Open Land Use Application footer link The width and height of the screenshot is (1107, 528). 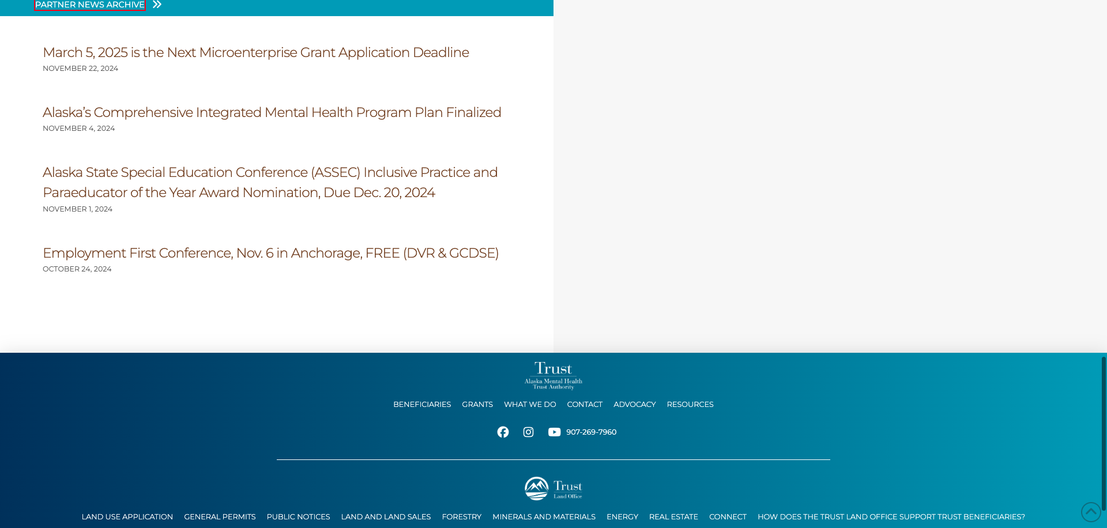click(127, 517)
